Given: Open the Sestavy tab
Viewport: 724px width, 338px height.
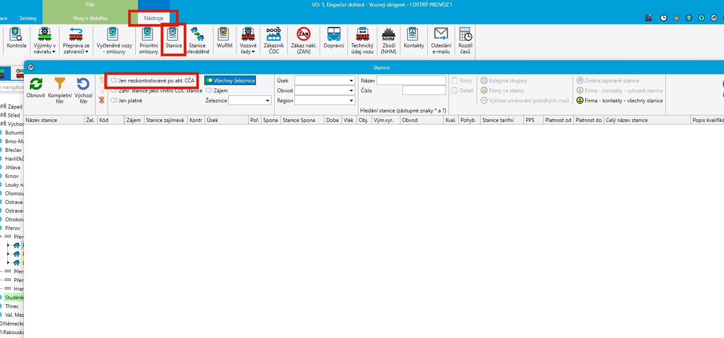Looking at the screenshot, I should pos(28,18).
